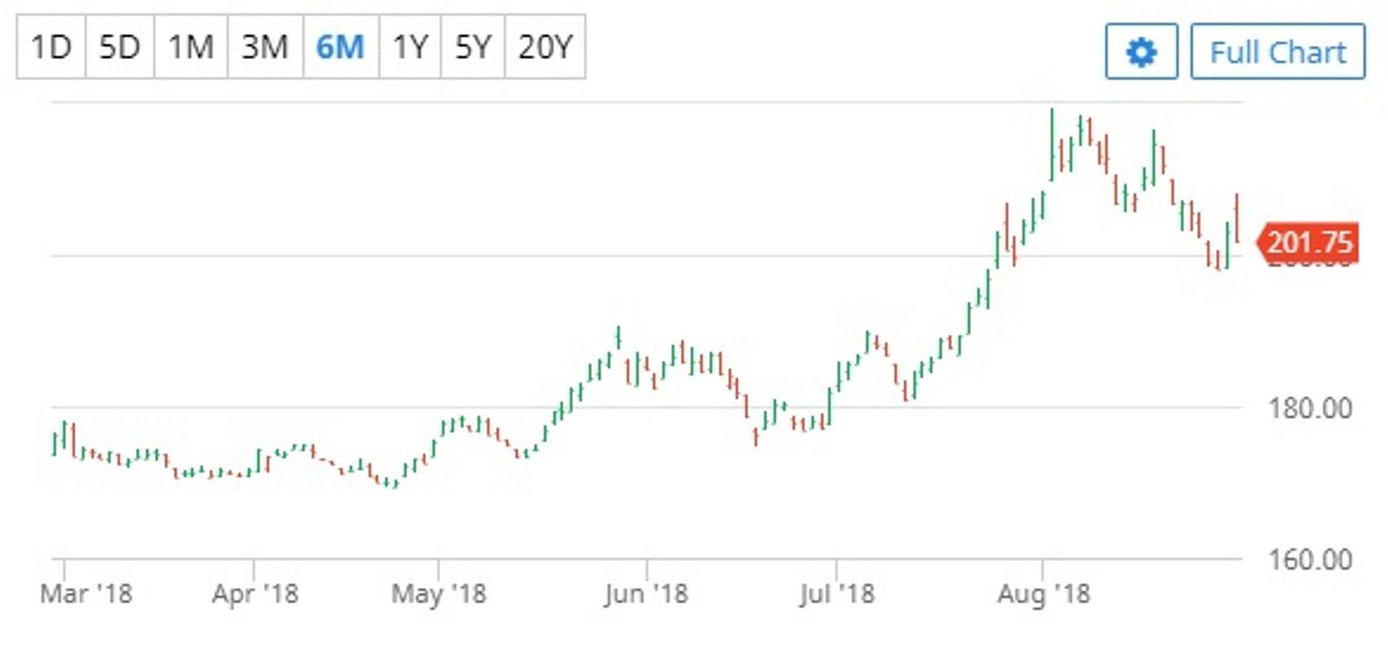The height and width of the screenshot is (656, 1388).
Task: Open the Full Chart button
Action: [1277, 52]
